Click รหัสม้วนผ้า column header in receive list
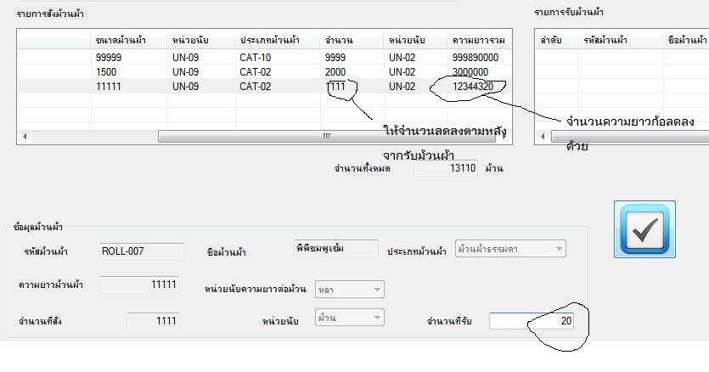Screen dimensions: 709x372 point(621,40)
